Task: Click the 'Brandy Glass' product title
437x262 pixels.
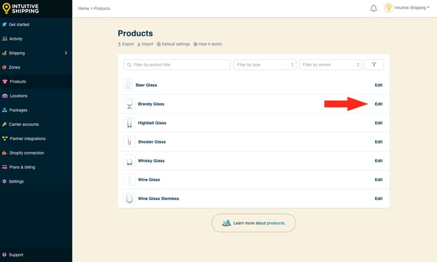Action: pyautogui.click(x=151, y=104)
